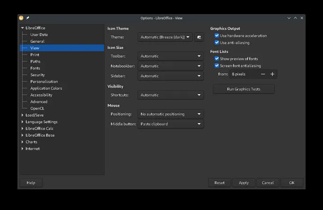Image resolution: width=323 pixels, height=210 pixels.
Task: Select Application Colors in the options tree
Action: (46, 88)
